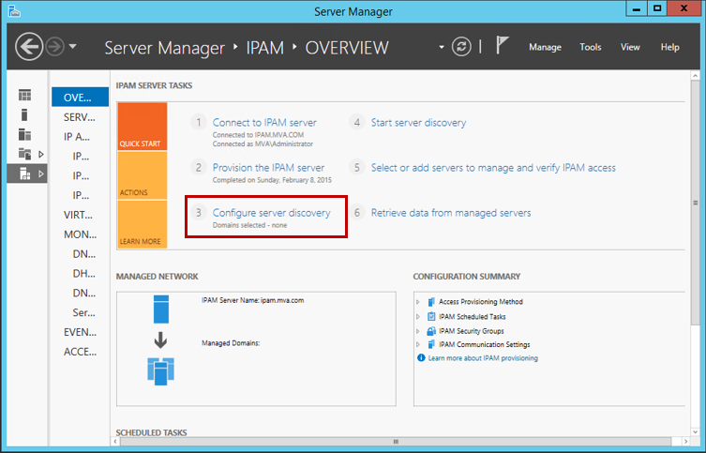Click the vertical scrollbar up arrow
Screen dimensions: 706x453
click(696, 76)
